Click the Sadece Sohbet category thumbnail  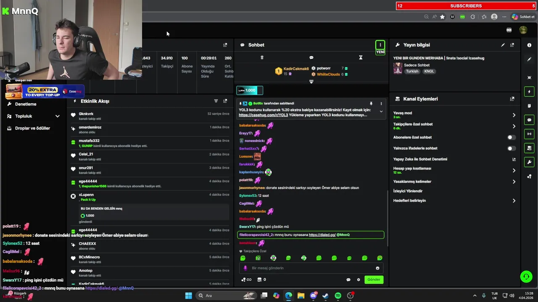(398, 68)
